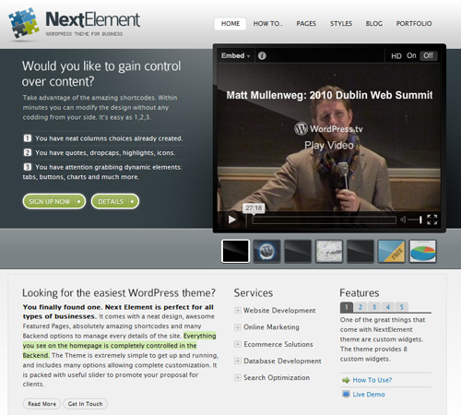Click the Play Video overlay text
The width and height of the screenshot is (461, 415).
pos(329,145)
